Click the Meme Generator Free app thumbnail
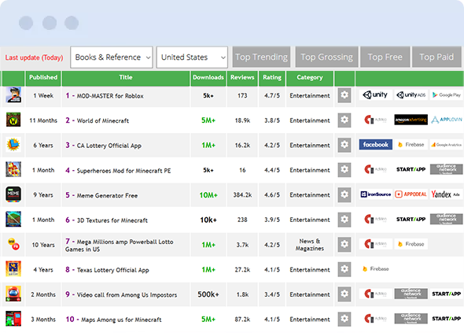The height and width of the screenshot is (333, 464). pyautogui.click(x=13, y=194)
